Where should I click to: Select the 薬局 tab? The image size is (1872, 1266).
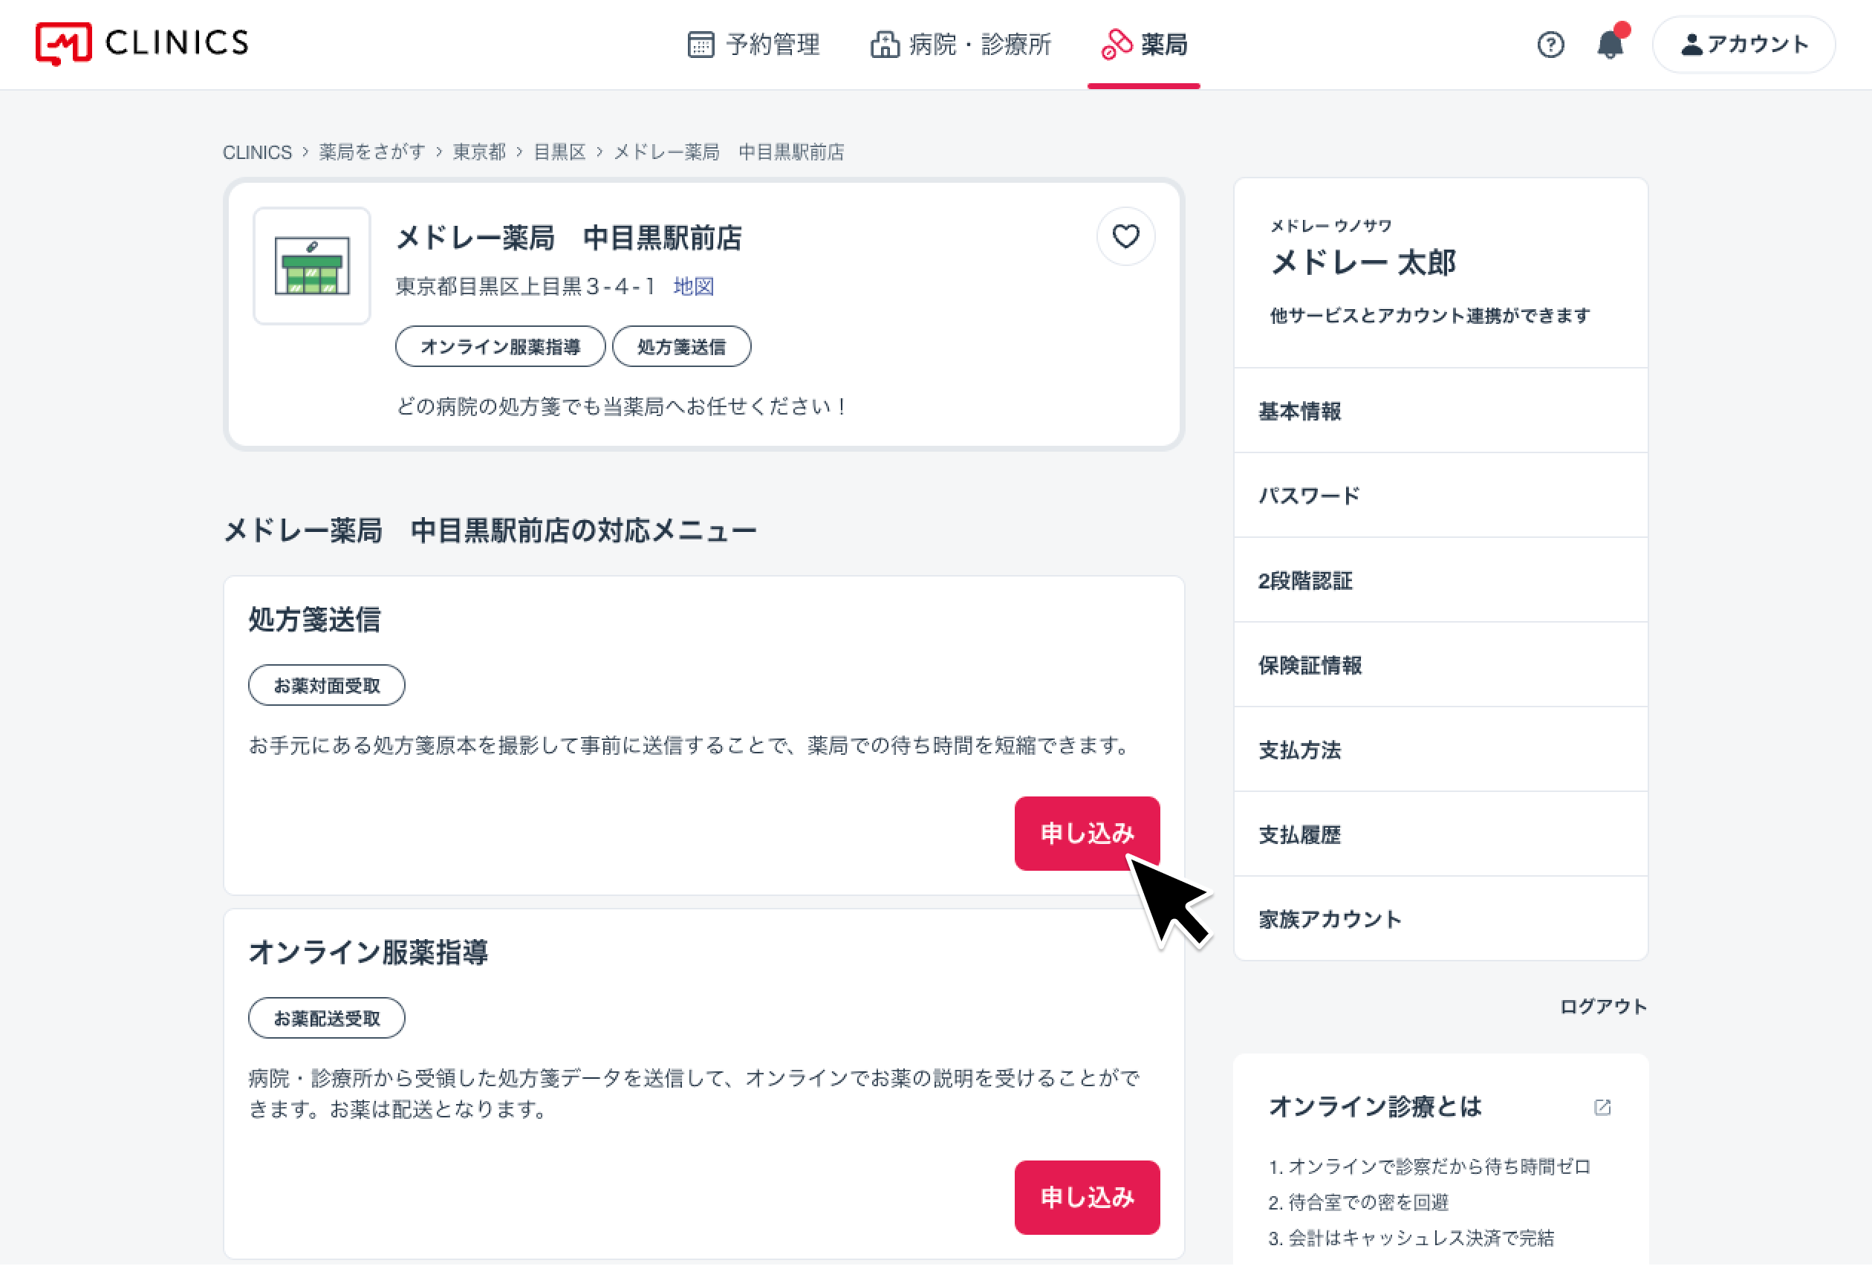click(1144, 45)
